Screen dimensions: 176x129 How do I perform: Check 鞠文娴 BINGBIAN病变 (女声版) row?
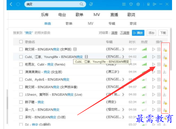21,49
